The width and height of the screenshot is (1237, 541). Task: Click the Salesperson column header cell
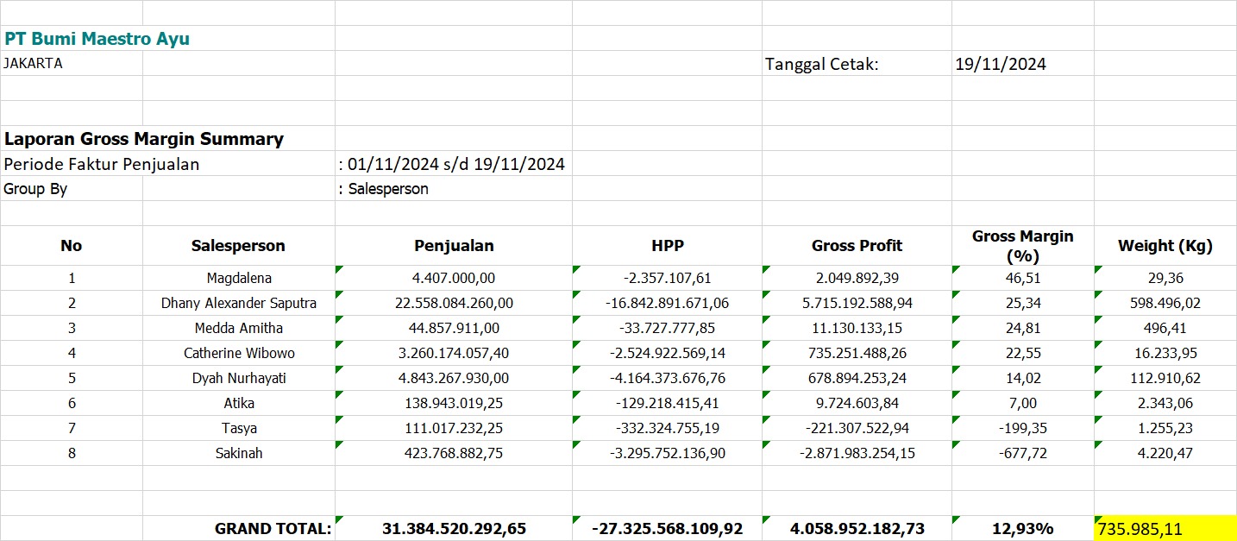click(x=238, y=246)
